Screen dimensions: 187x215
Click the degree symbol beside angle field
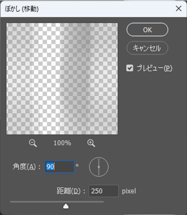[x=77, y=165]
